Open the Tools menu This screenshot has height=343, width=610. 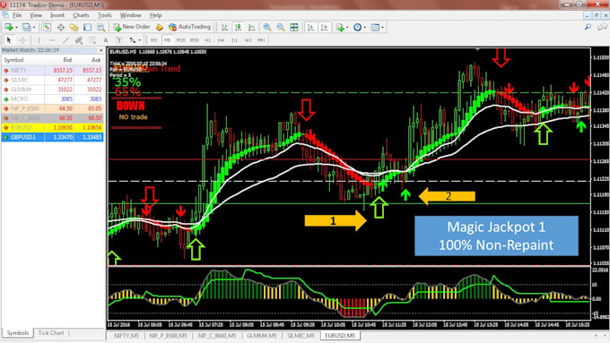click(x=105, y=15)
